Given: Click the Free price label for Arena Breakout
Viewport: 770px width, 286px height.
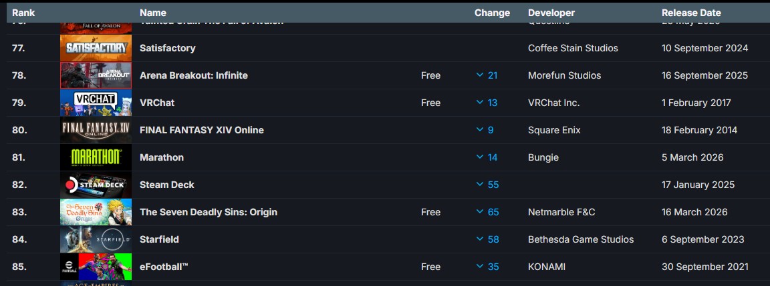Looking at the screenshot, I should 430,75.
